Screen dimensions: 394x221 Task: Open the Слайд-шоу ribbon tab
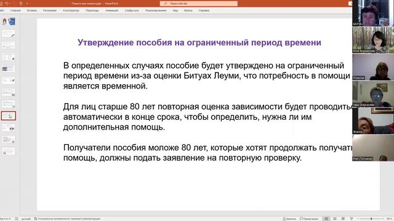[132, 10]
